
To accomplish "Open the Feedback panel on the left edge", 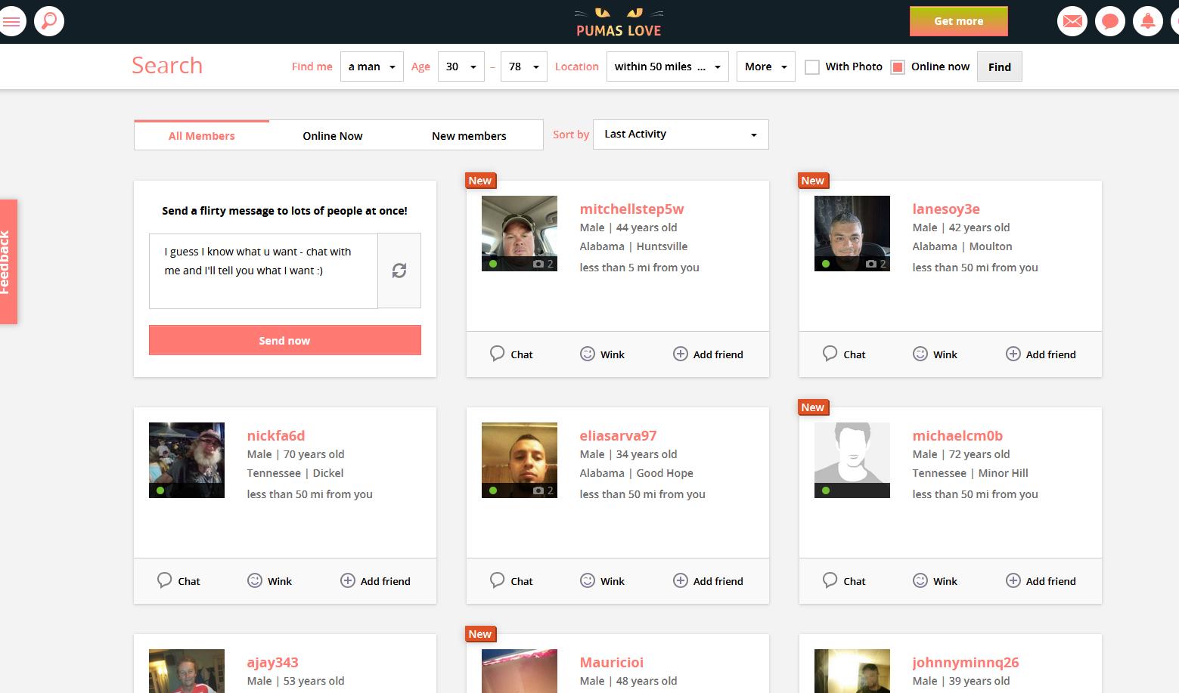I will point(8,261).
